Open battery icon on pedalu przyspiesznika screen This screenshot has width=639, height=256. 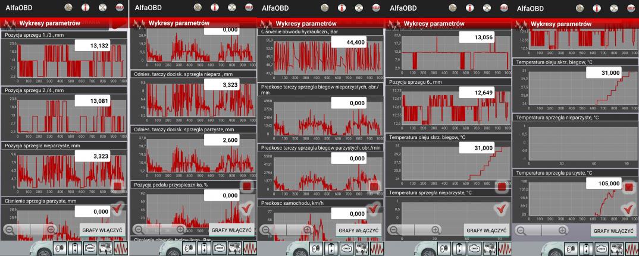click(x=205, y=248)
